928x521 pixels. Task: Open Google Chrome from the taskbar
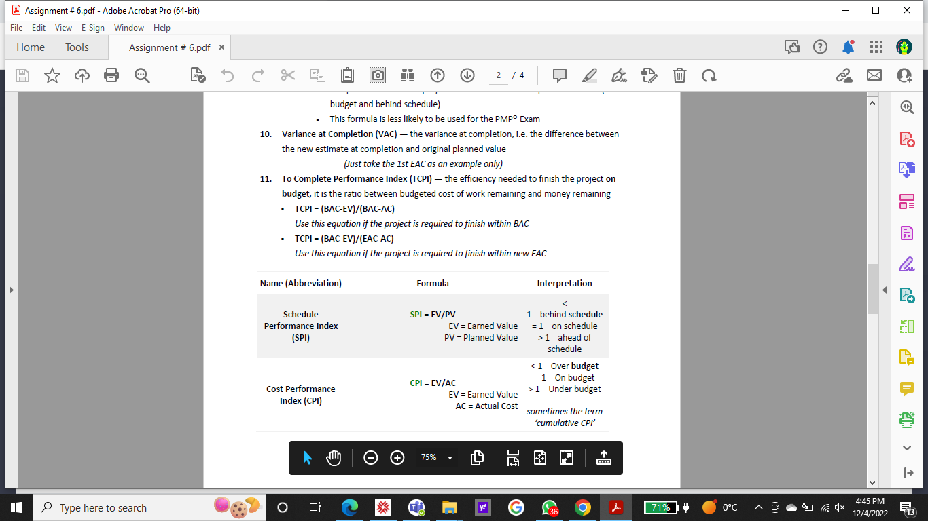pos(582,507)
